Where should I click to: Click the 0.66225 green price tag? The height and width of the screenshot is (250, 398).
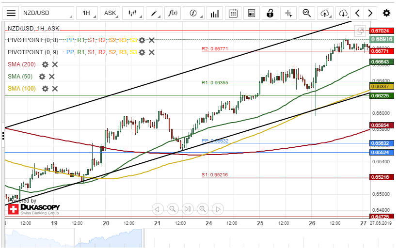click(382, 95)
